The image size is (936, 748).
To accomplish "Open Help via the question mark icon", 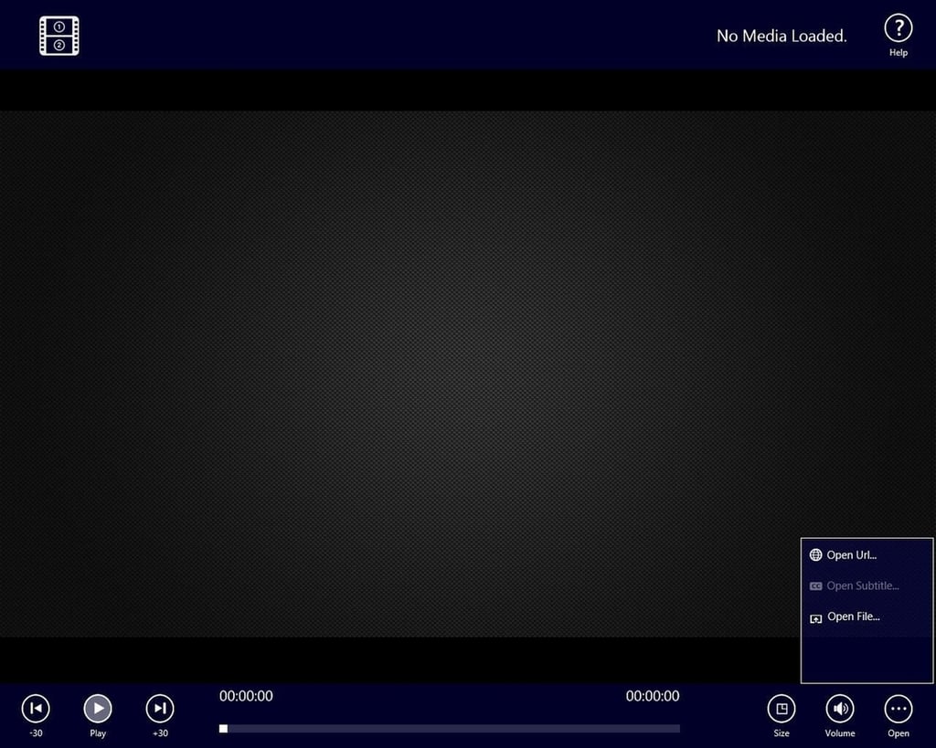I will point(898,28).
